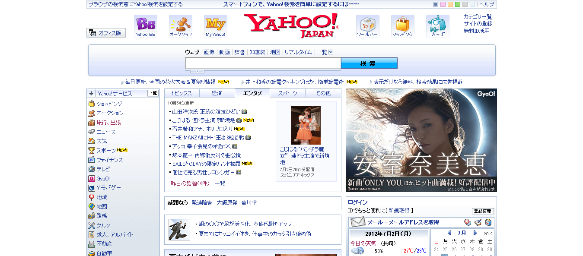Click the mail envelope icon
Image resolution: width=583 pixels, height=256 pixels.
(358, 222)
